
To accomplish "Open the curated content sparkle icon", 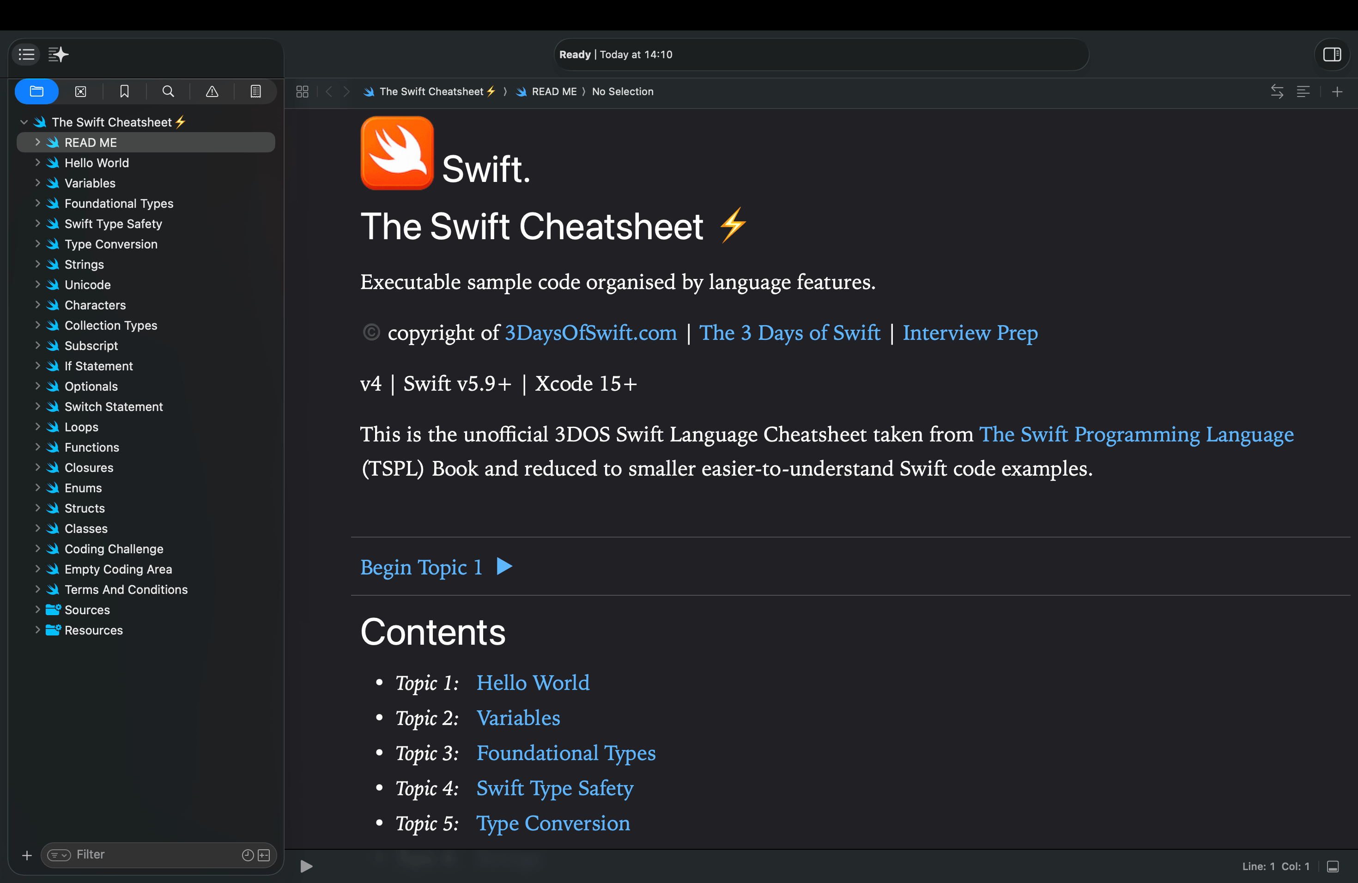I will coord(58,54).
